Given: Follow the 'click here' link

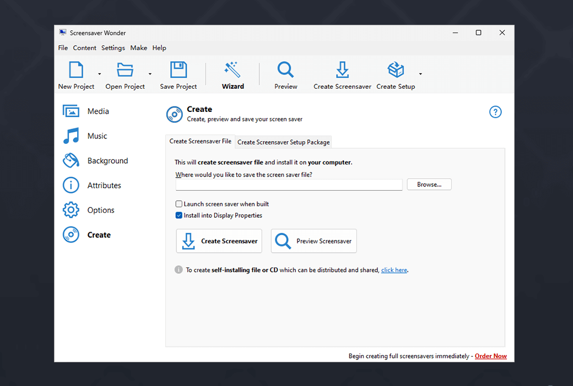Looking at the screenshot, I should click(394, 270).
